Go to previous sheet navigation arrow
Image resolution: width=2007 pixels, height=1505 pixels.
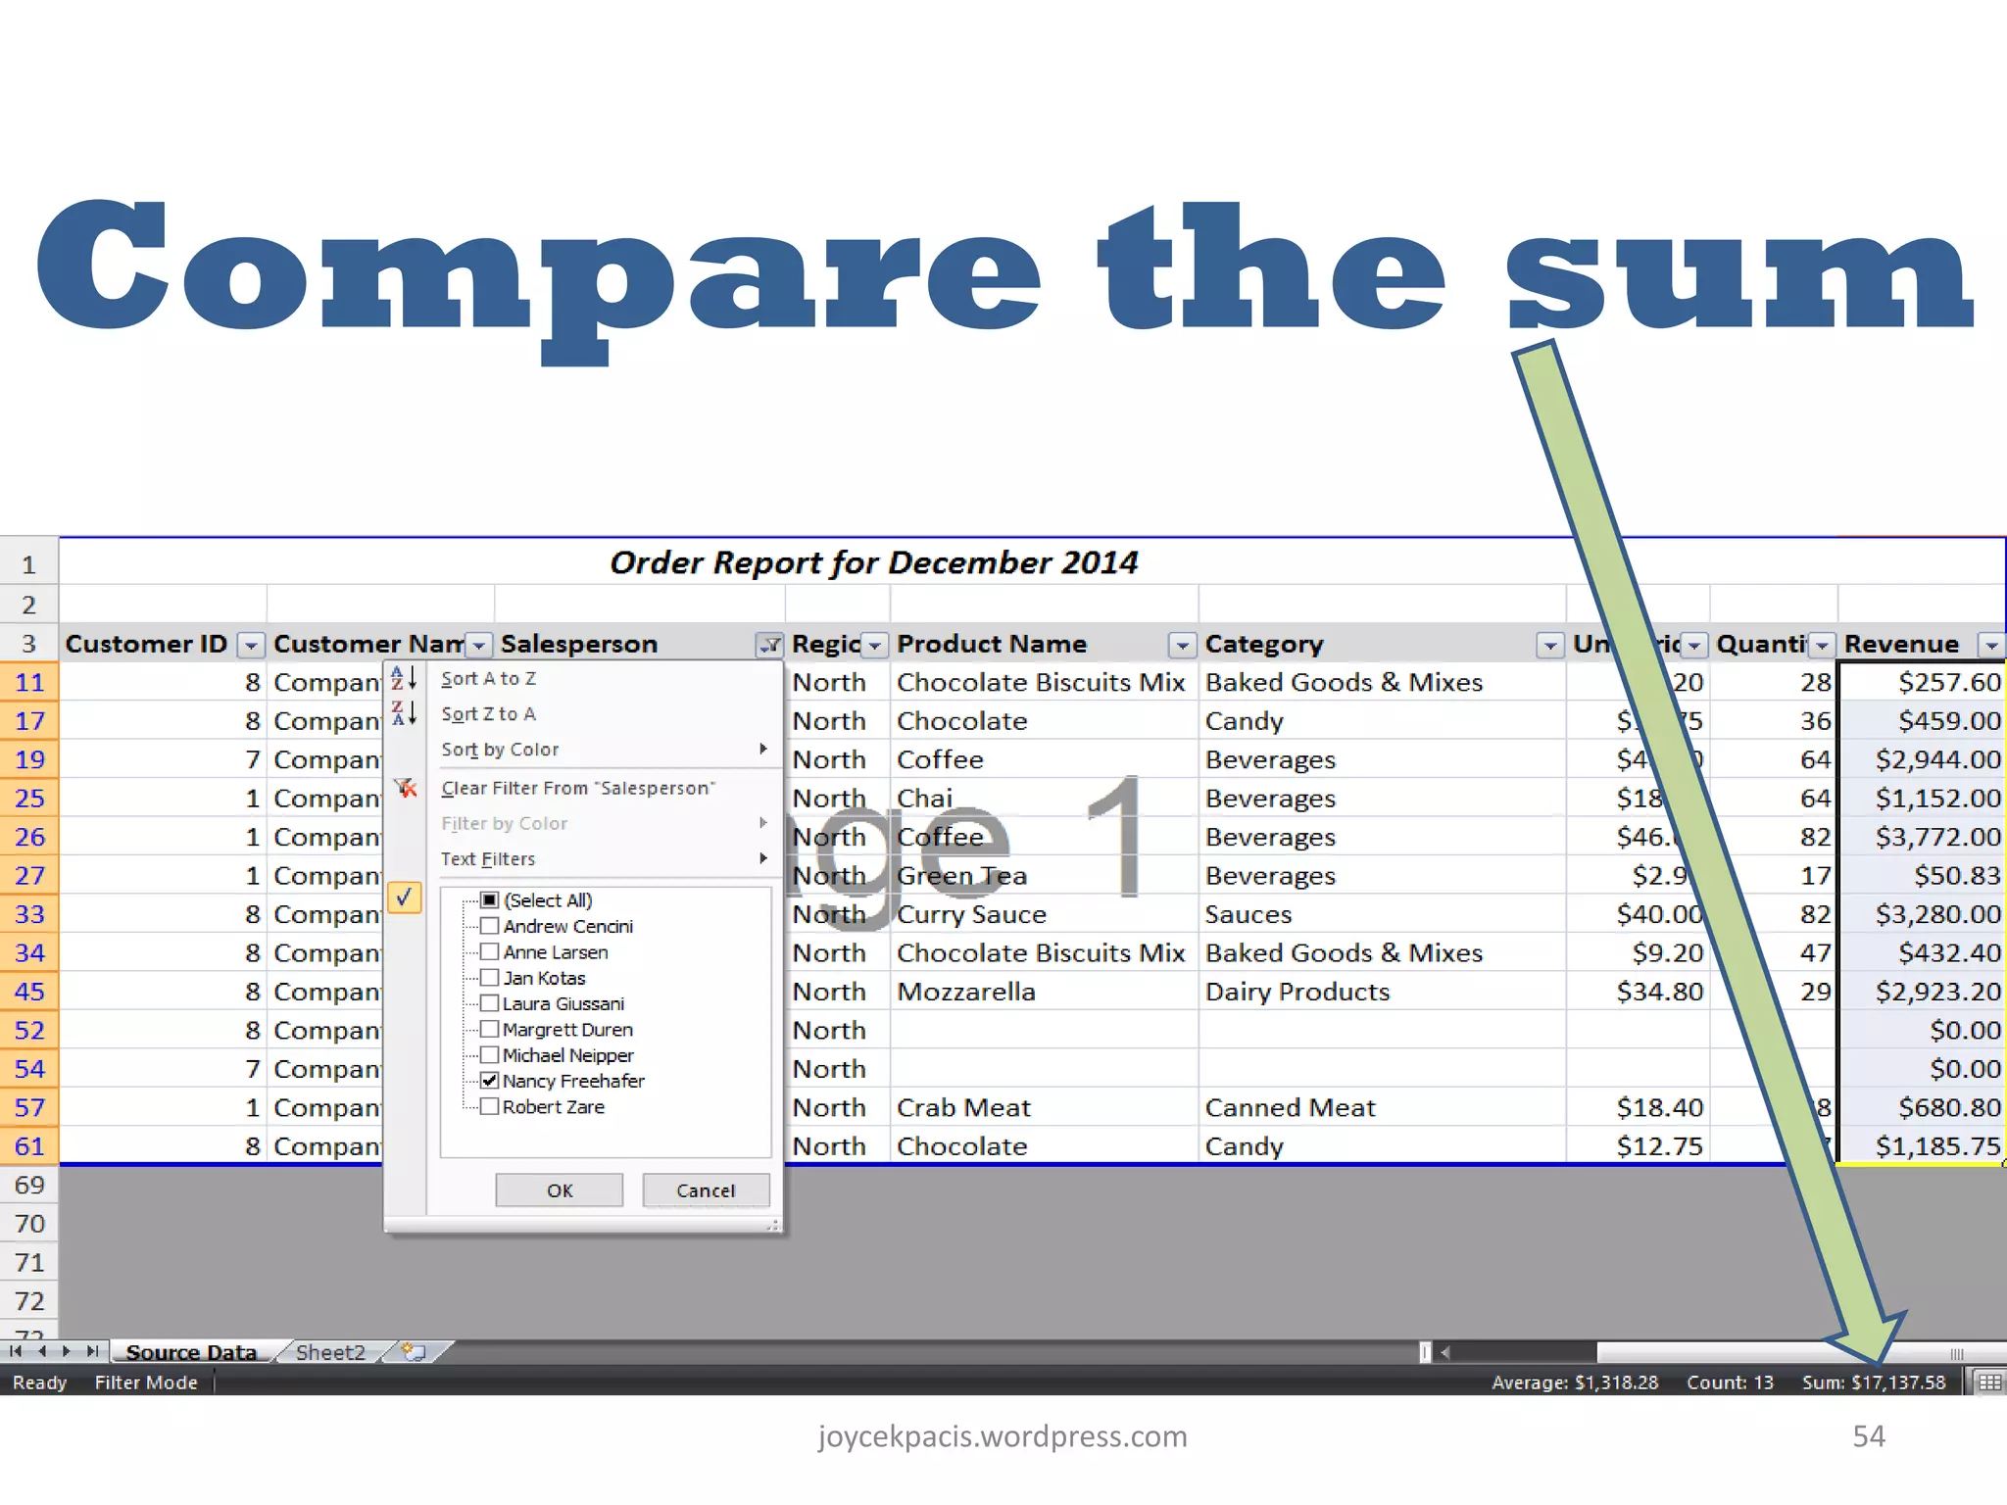(x=42, y=1351)
